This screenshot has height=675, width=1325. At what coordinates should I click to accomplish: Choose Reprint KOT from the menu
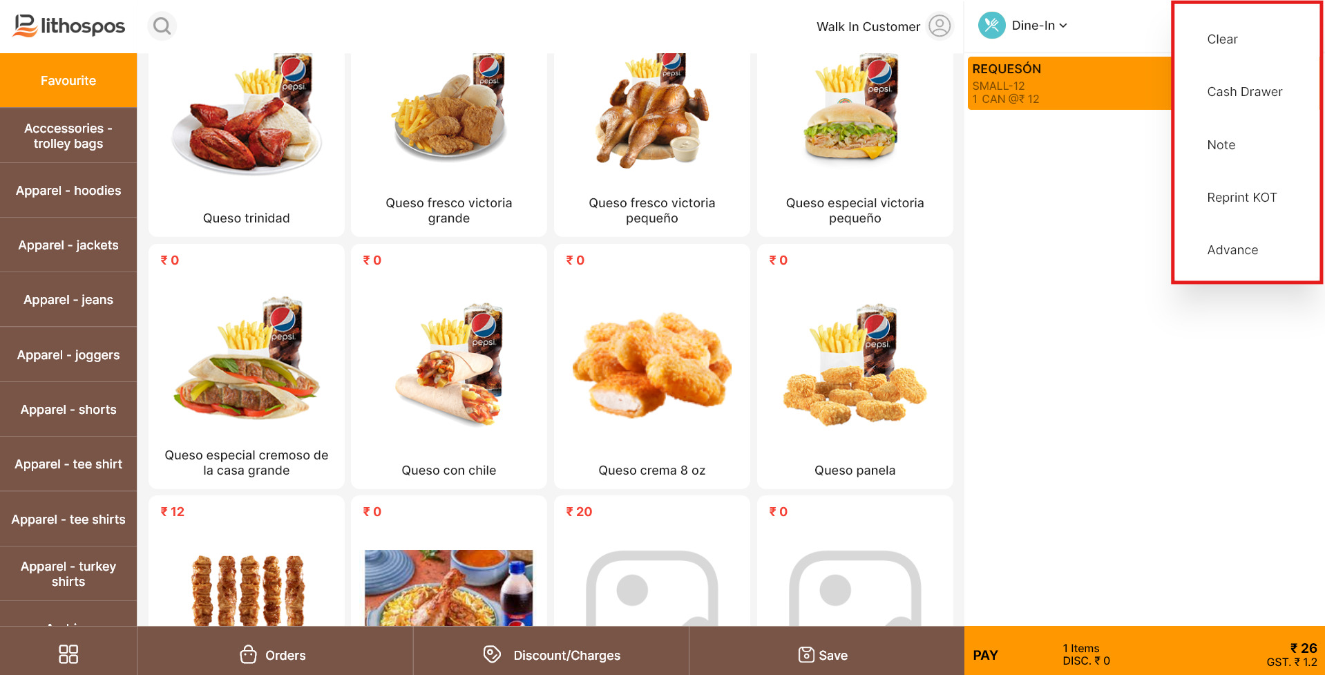pyautogui.click(x=1241, y=198)
